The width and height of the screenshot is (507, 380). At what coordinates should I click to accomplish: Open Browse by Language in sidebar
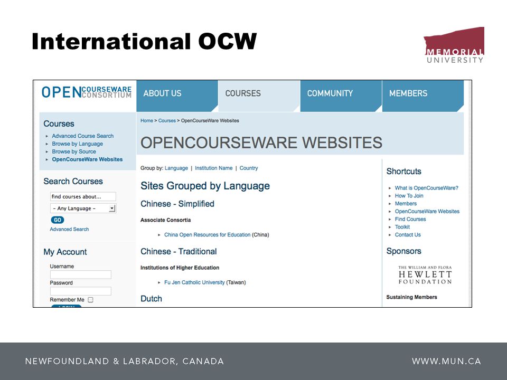77,144
